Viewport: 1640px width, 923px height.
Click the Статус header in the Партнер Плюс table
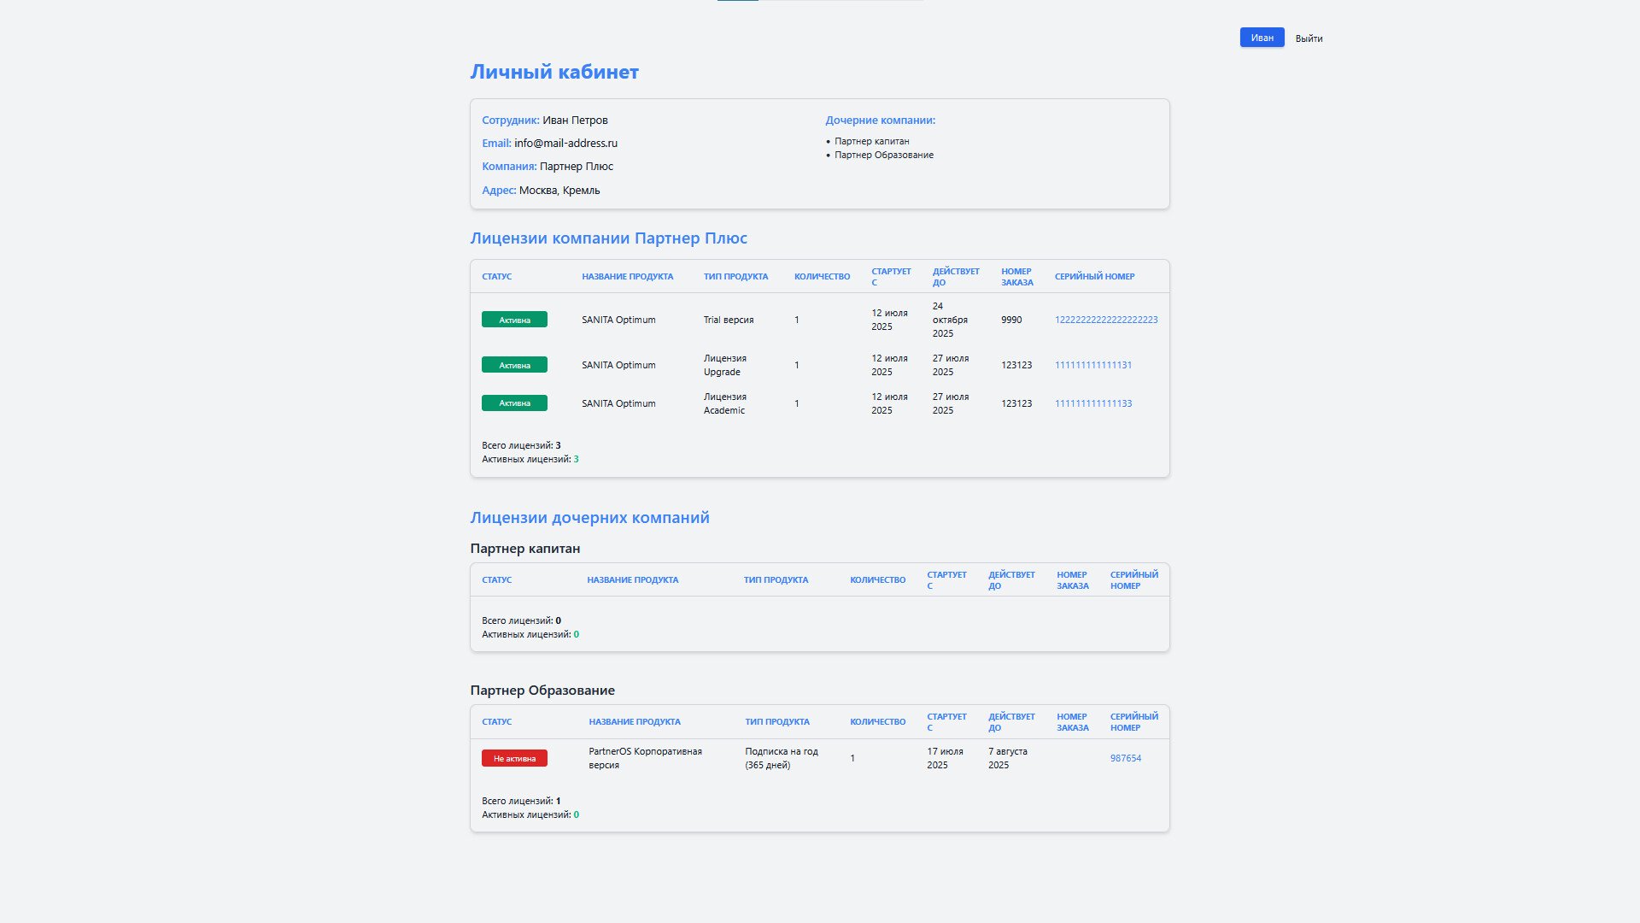(x=496, y=277)
